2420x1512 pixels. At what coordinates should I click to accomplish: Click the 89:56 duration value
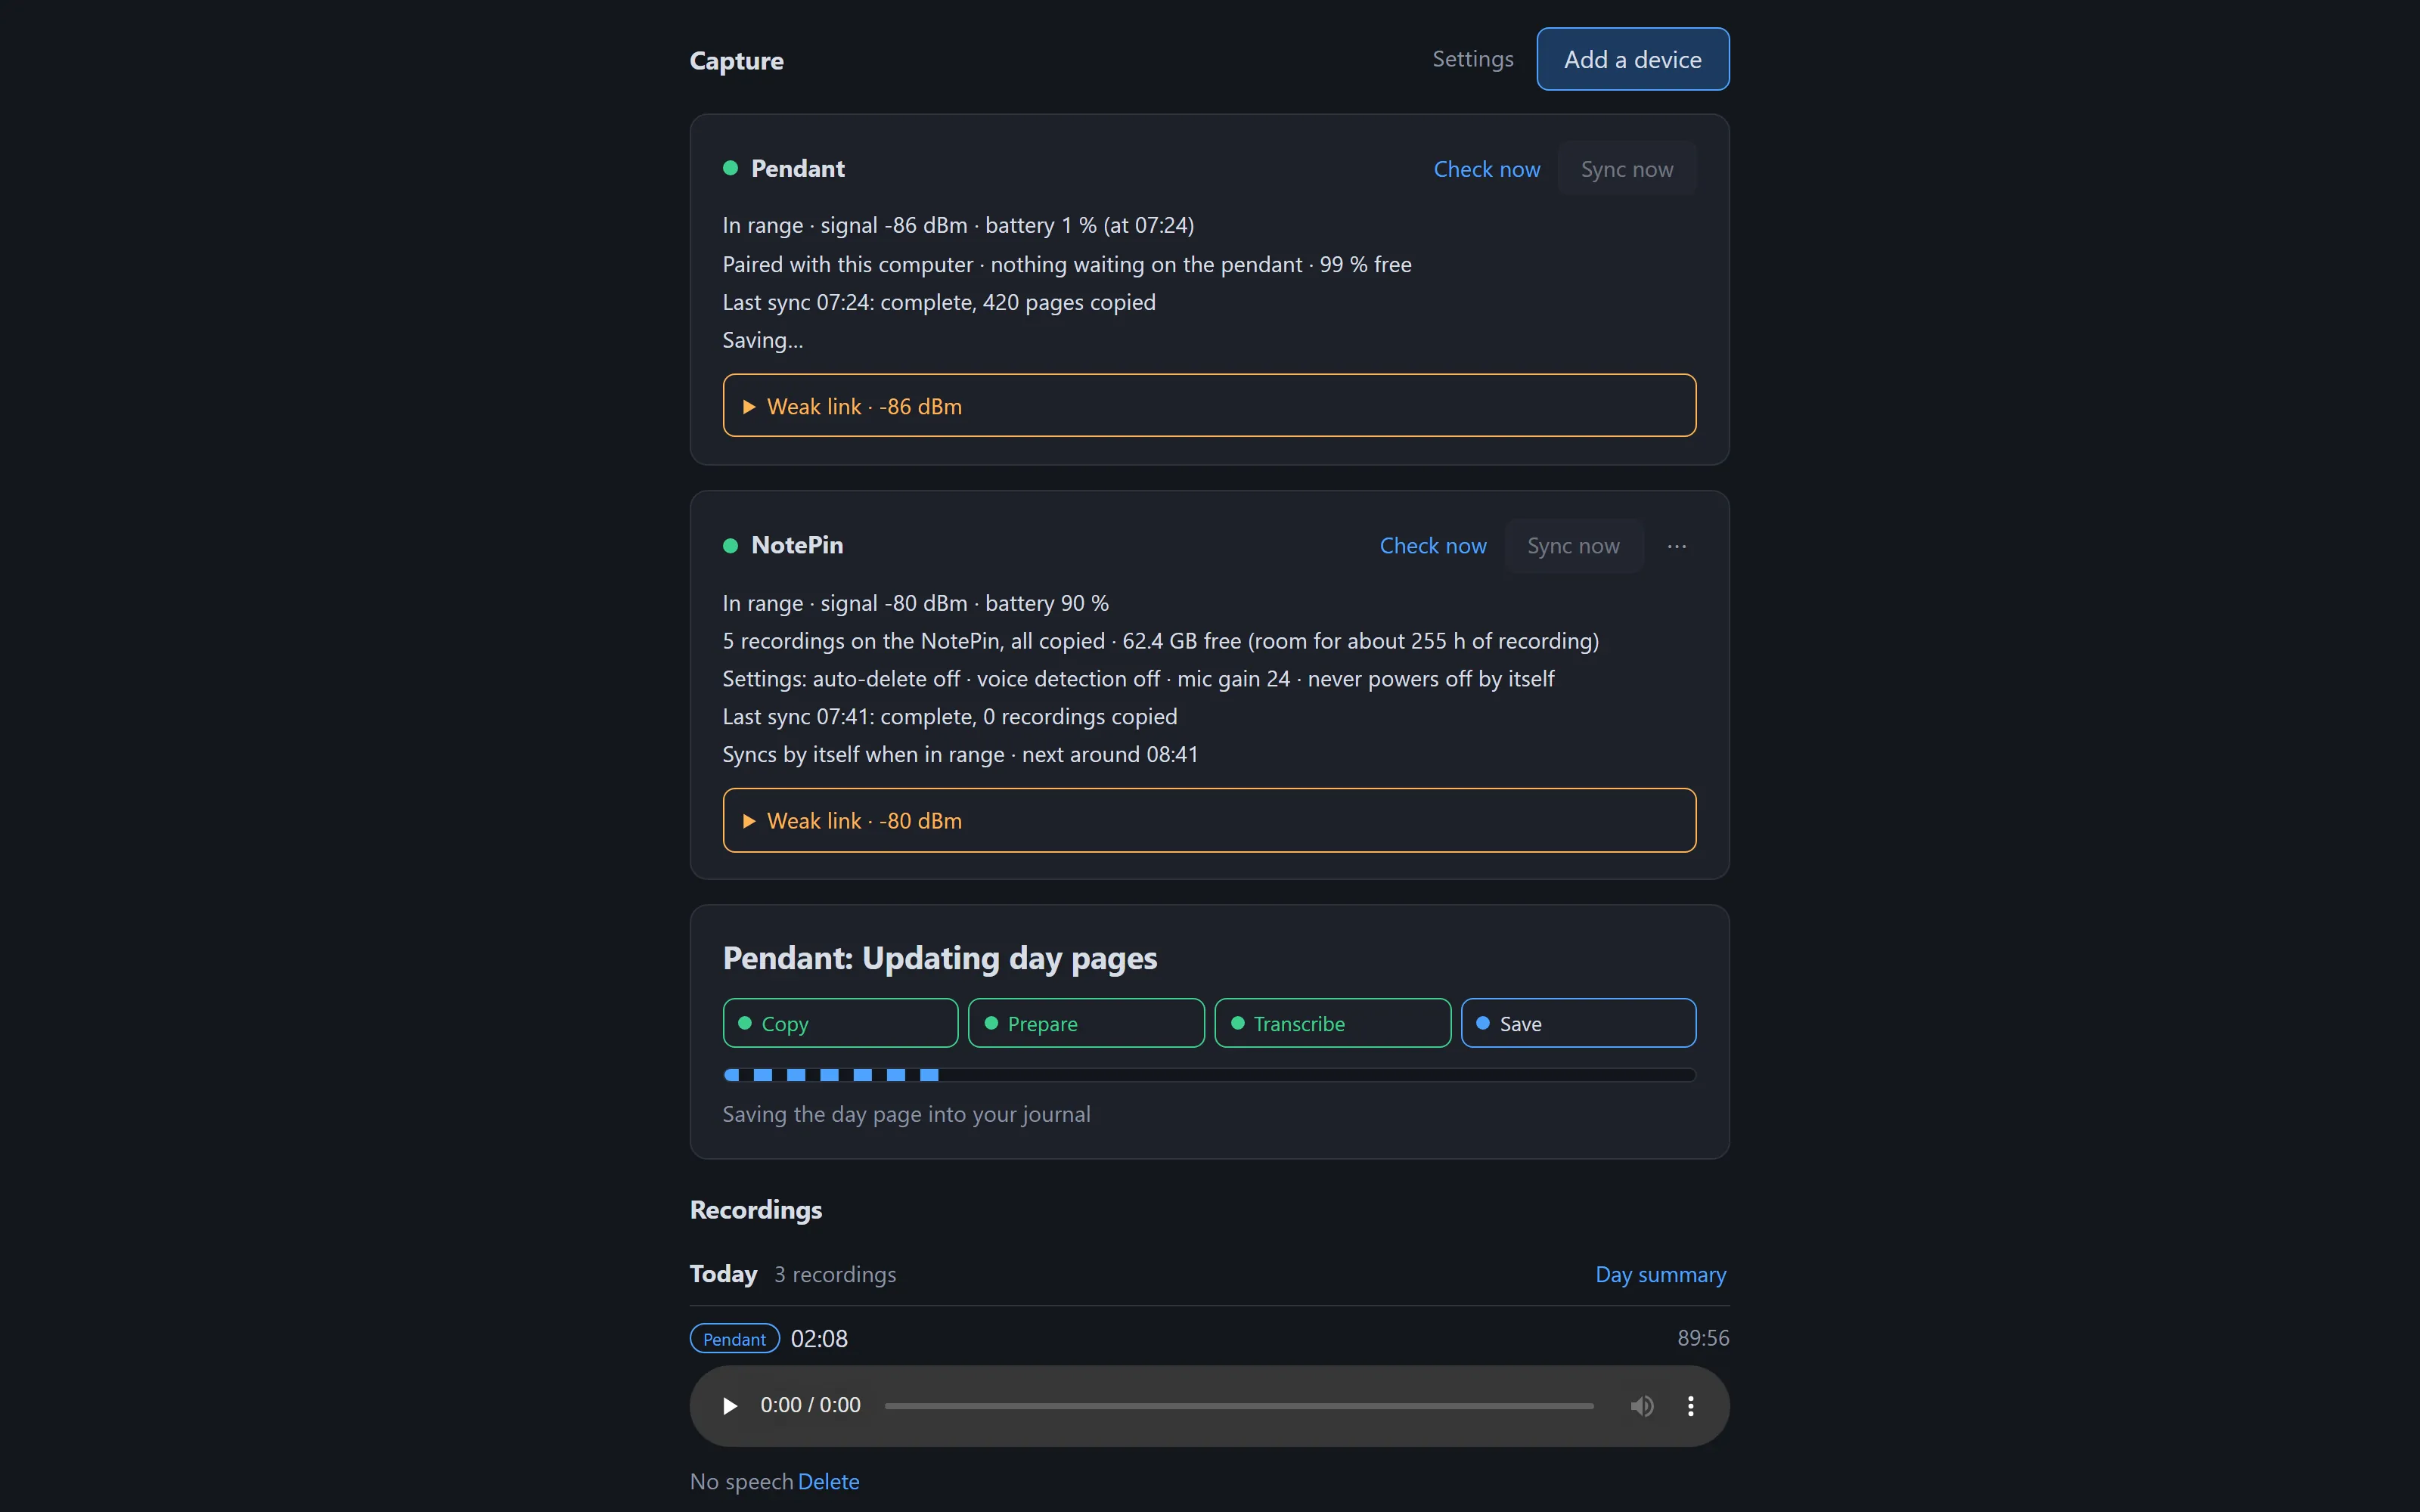[1703, 1338]
